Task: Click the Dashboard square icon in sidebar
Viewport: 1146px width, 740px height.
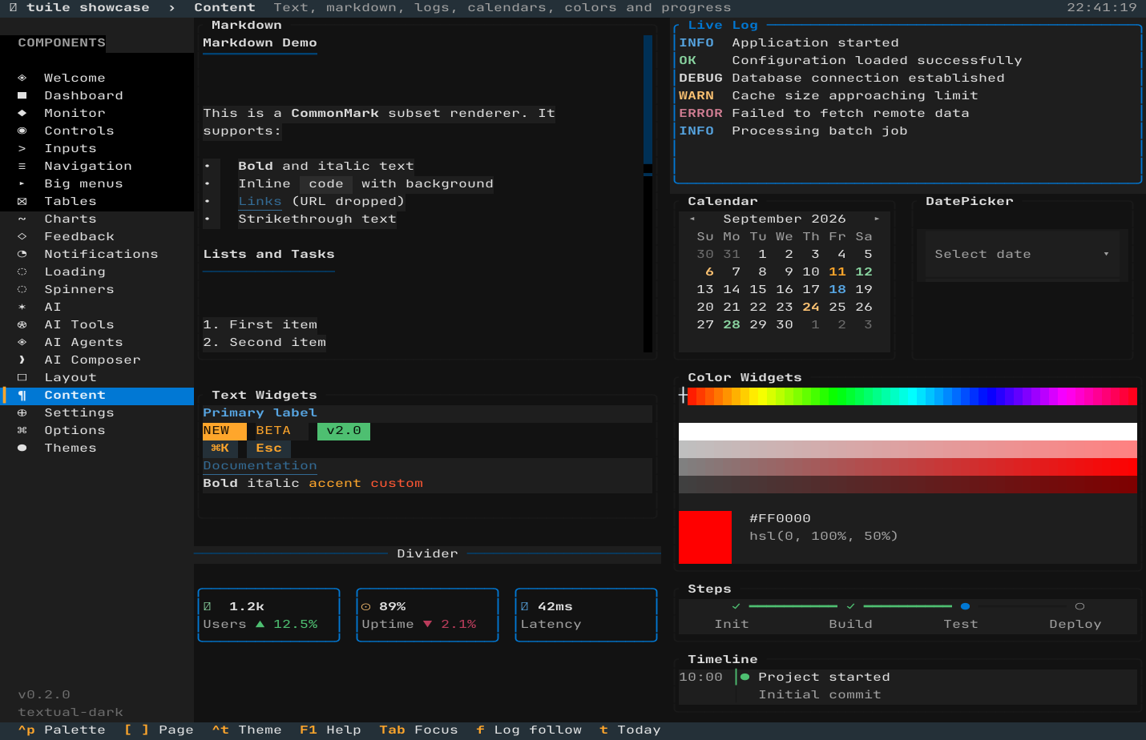Action: click(x=22, y=95)
